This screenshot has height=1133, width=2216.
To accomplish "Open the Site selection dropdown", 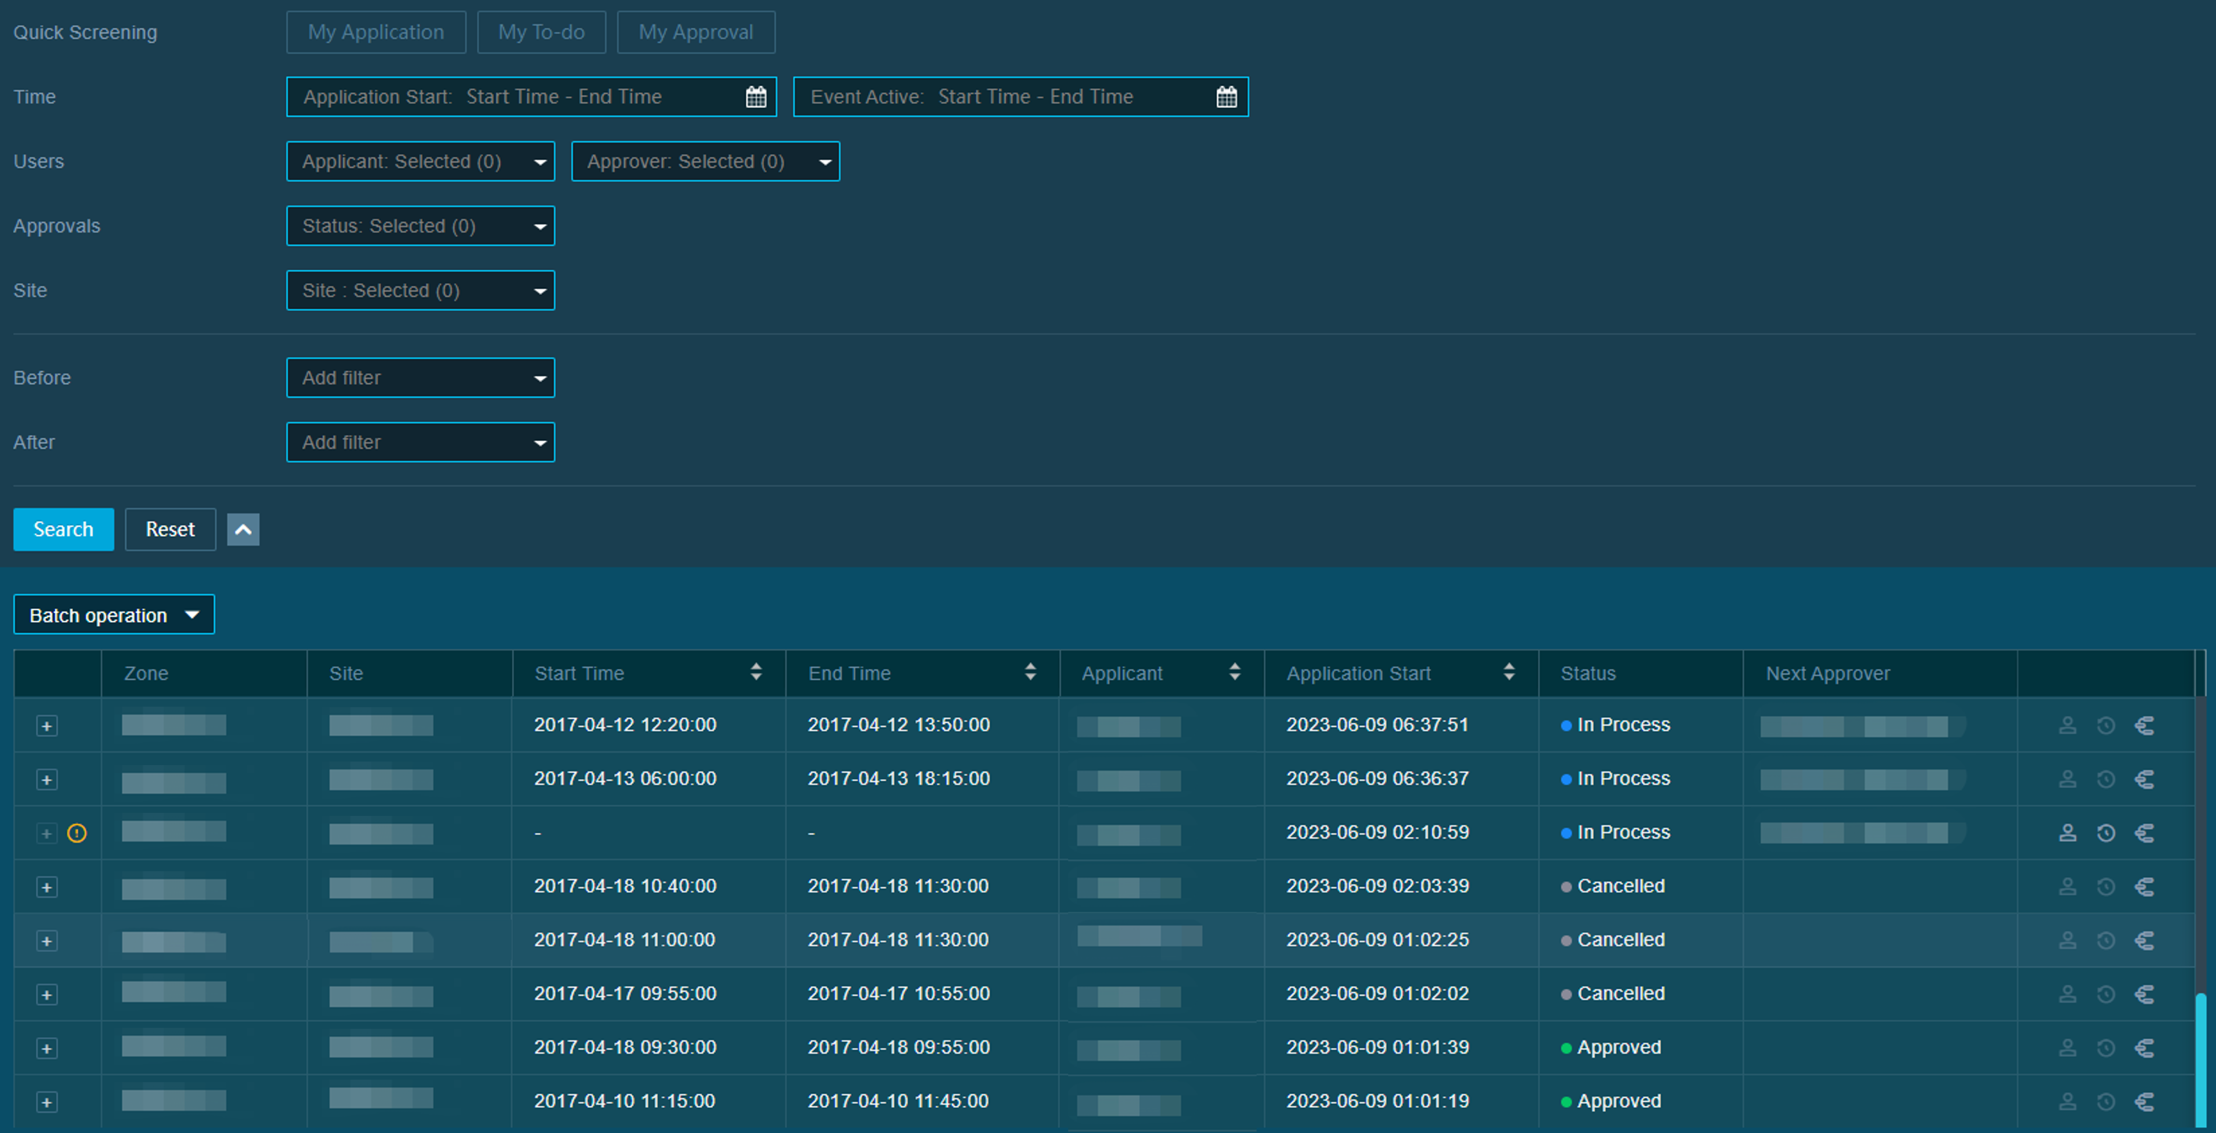I will [421, 290].
